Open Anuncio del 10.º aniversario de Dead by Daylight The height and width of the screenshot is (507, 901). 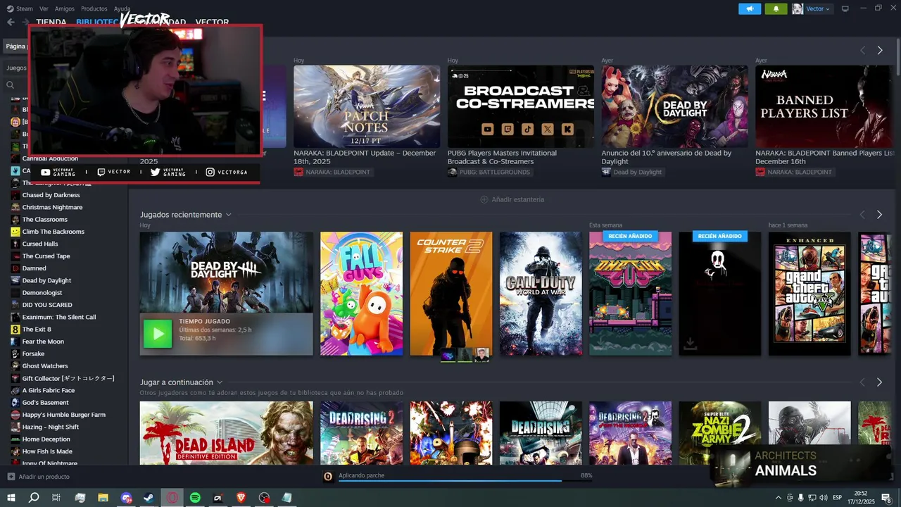(x=667, y=157)
